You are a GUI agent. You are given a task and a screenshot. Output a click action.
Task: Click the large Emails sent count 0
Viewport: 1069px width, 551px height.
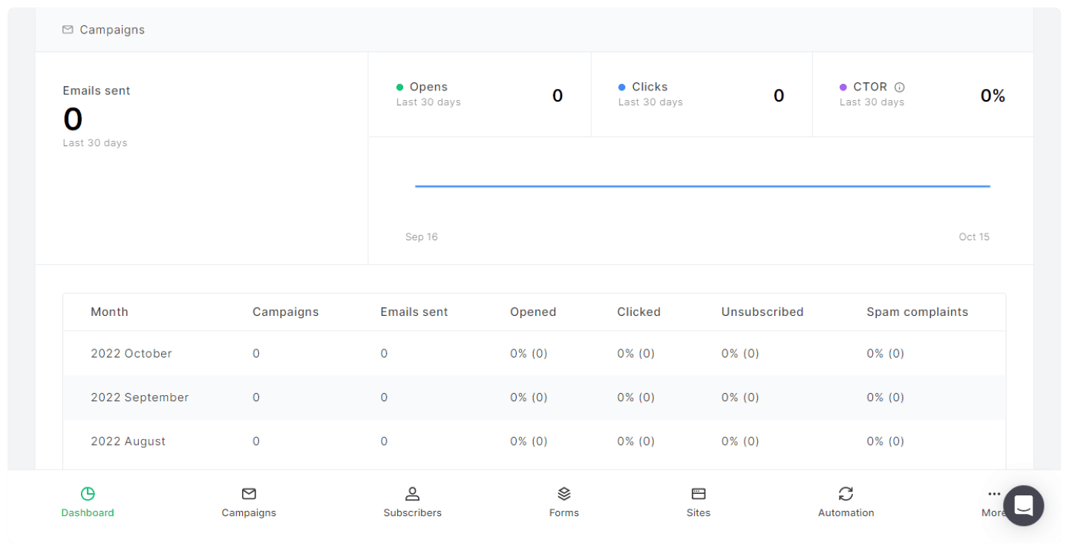pyautogui.click(x=73, y=119)
